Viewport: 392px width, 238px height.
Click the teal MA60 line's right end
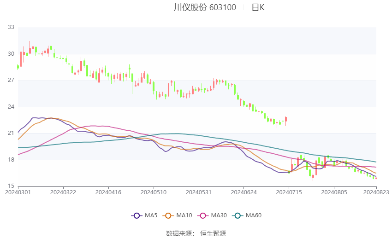376,162
